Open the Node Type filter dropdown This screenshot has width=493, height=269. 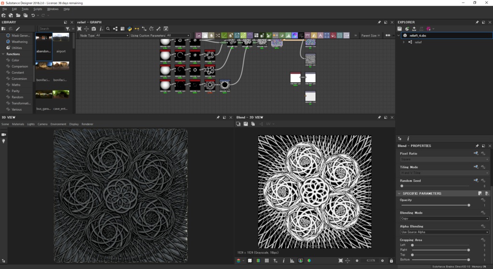(112, 36)
